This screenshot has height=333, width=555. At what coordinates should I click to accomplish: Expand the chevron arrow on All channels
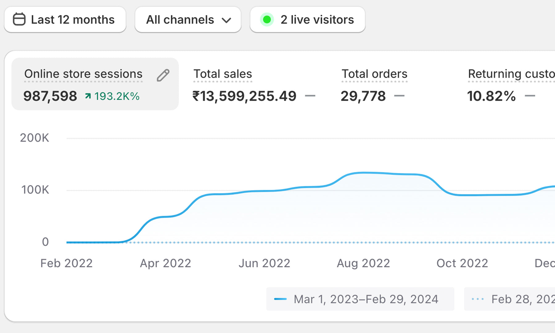[226, 20]
